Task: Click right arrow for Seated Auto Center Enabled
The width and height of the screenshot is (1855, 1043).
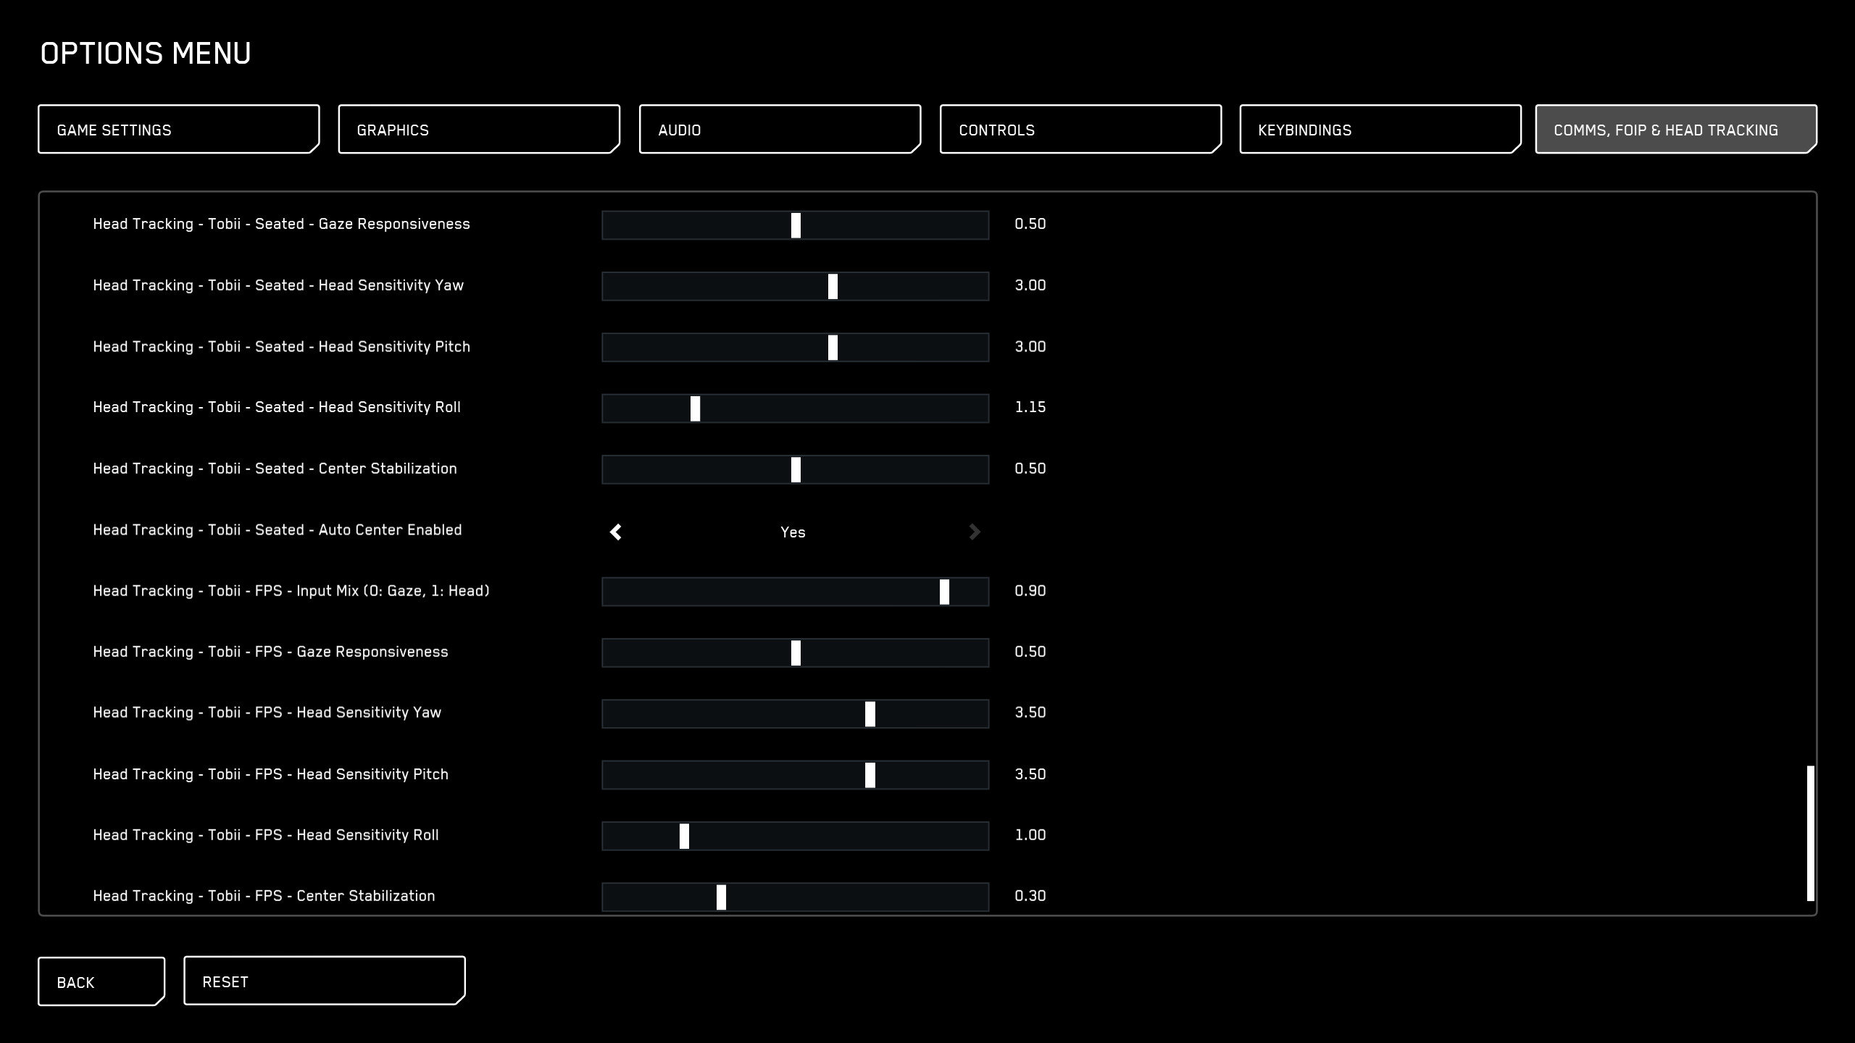Action: coord(975,532)
